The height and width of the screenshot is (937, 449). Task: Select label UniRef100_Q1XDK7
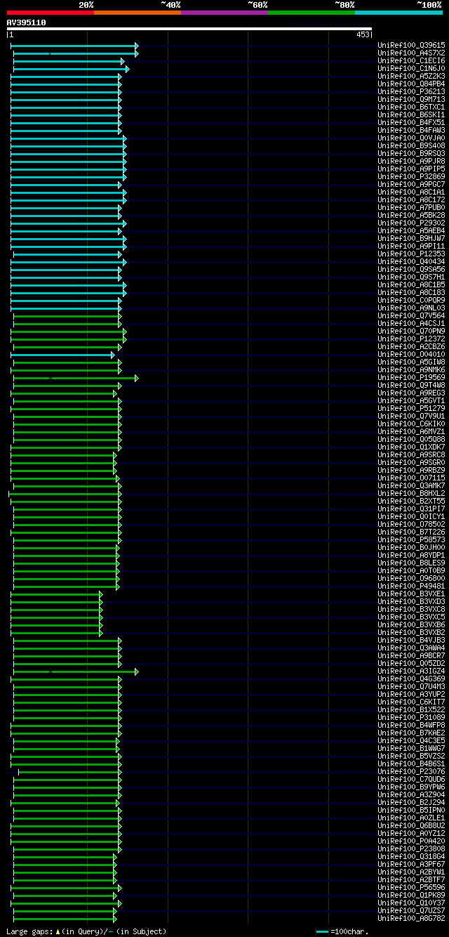click(411, 447)
